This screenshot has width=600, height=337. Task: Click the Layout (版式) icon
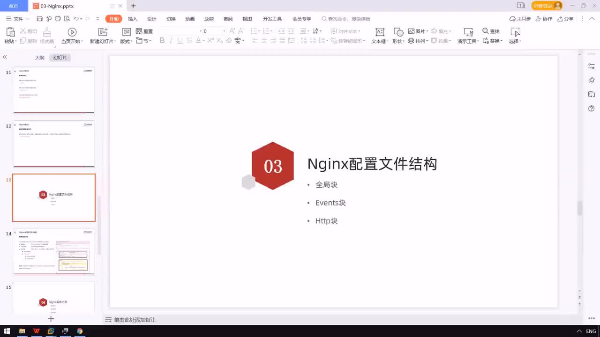[126, 32]
